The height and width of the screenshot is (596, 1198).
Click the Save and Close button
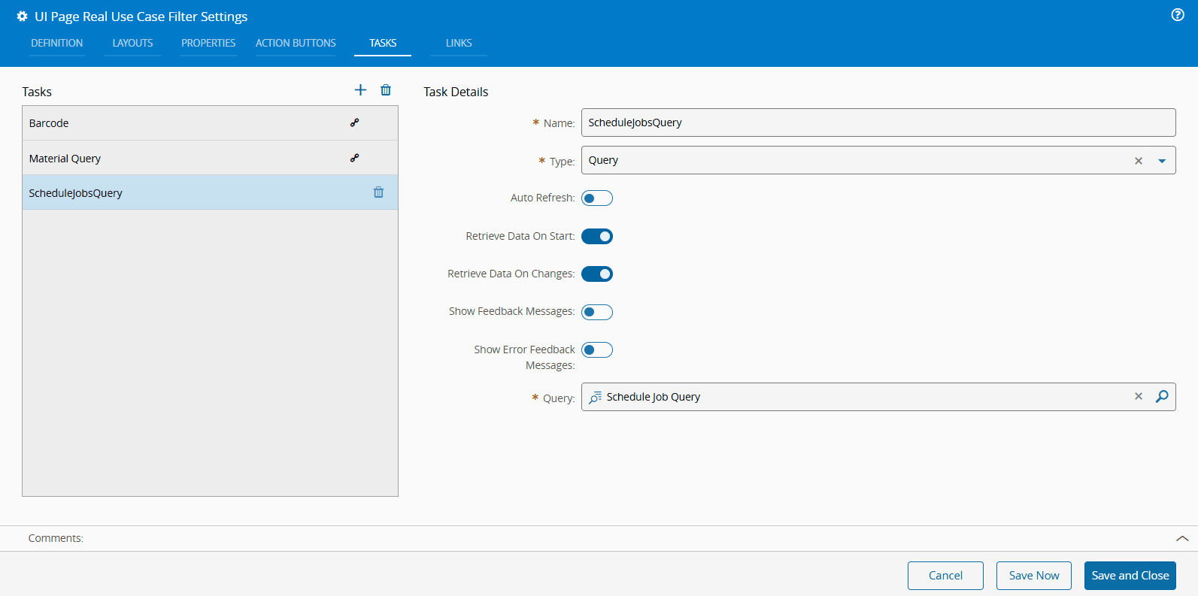(1130, 576)
